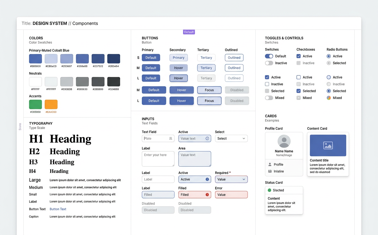Click the person icon beside the Profile row
The image size is (378, 235).
click(270, 164)
